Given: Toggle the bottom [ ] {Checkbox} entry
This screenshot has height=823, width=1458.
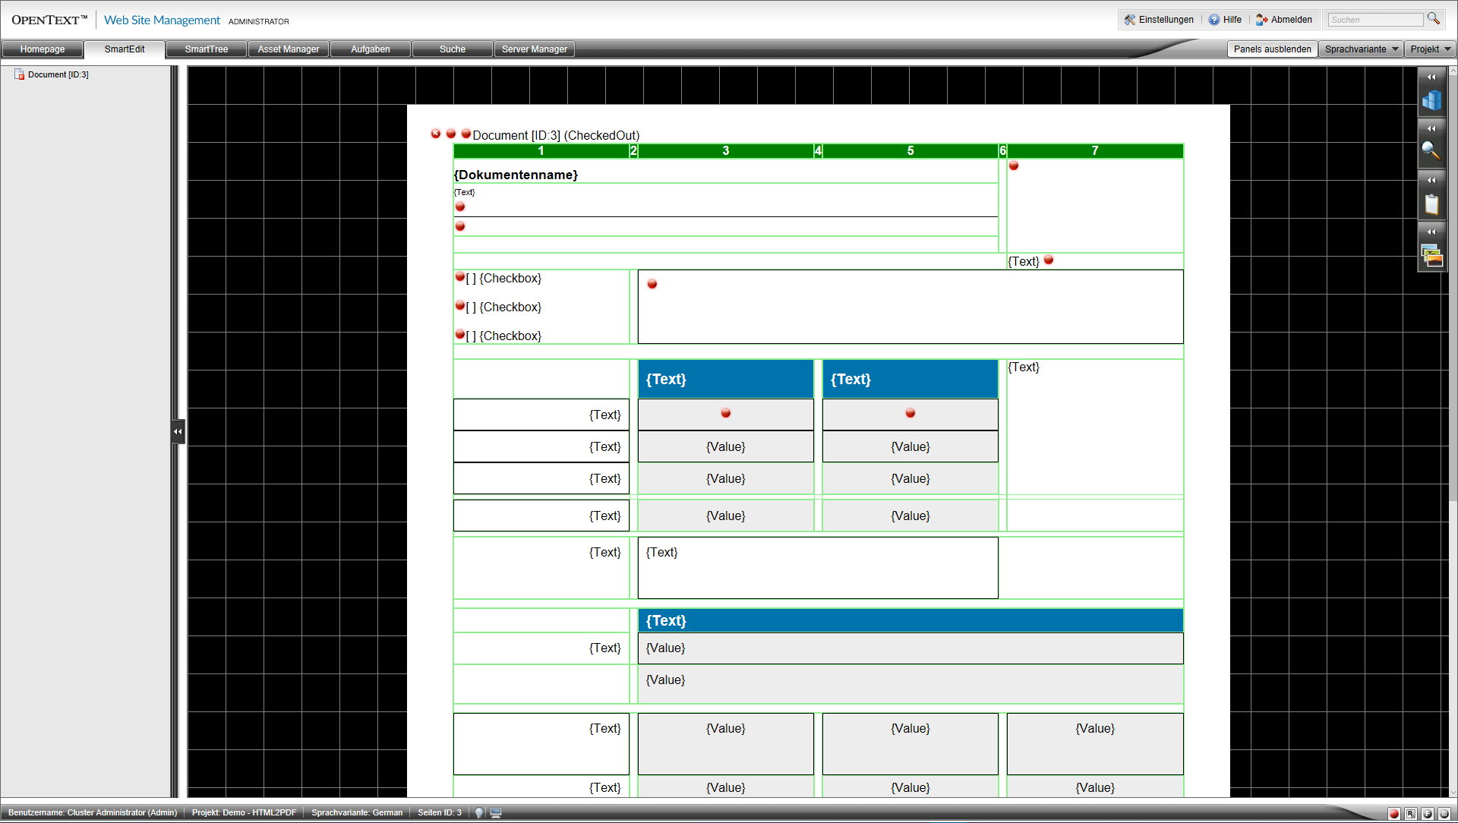Looking at the screenshot, I should click(503, 336).
